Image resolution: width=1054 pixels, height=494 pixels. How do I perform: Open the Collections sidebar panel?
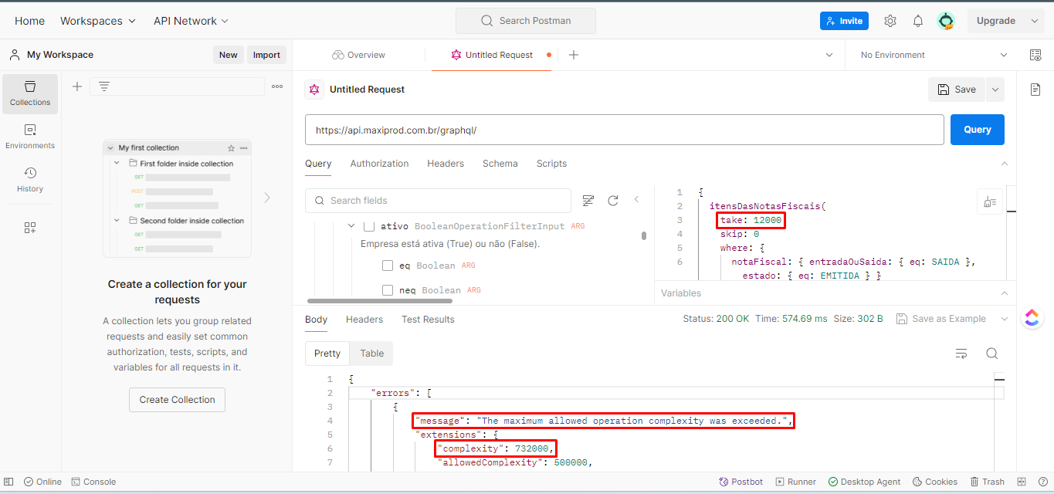(30, 93)
